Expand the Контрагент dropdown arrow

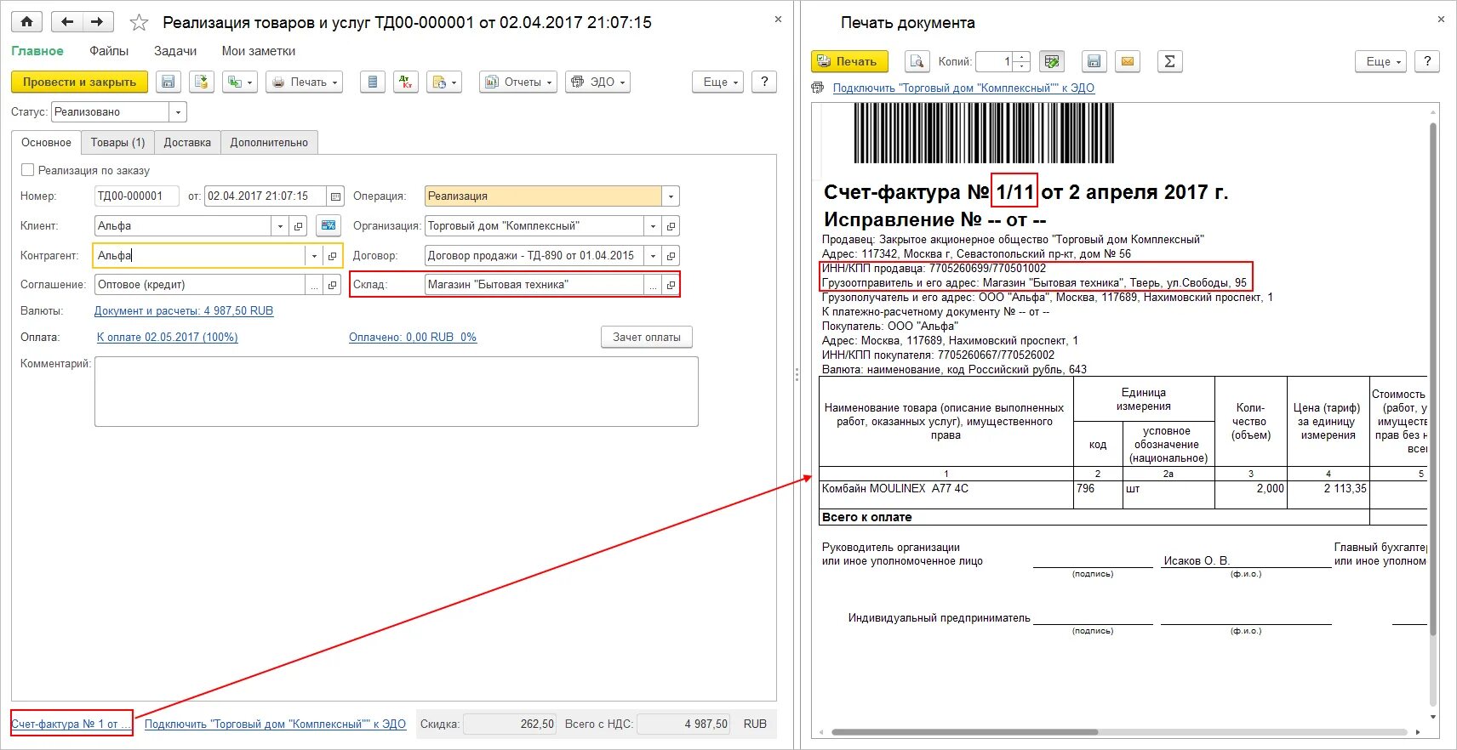(x=314, y=256)
